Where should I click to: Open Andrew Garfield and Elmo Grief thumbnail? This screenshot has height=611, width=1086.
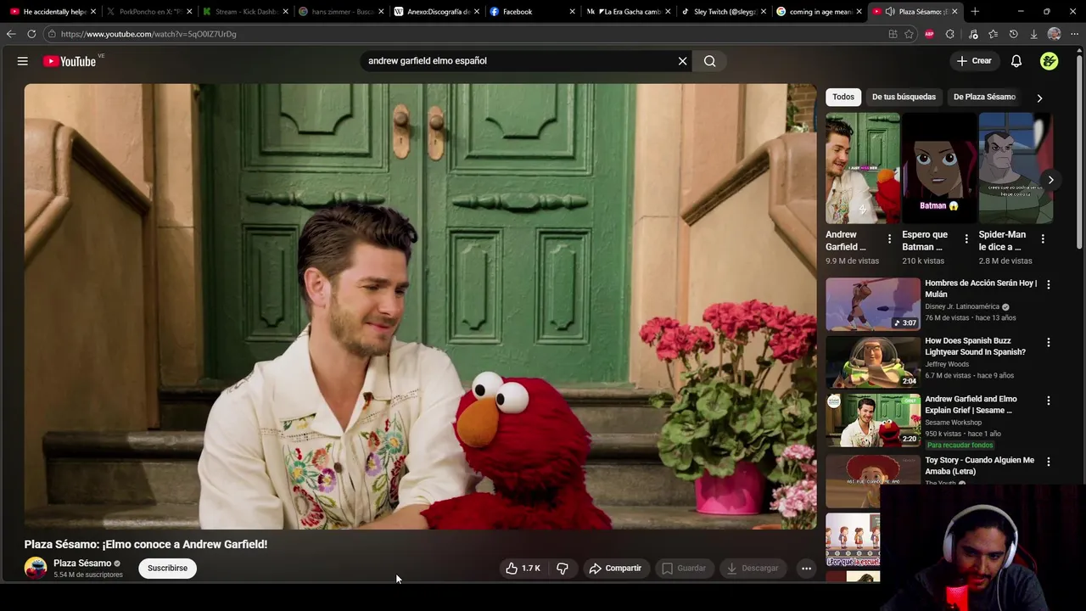873,420
